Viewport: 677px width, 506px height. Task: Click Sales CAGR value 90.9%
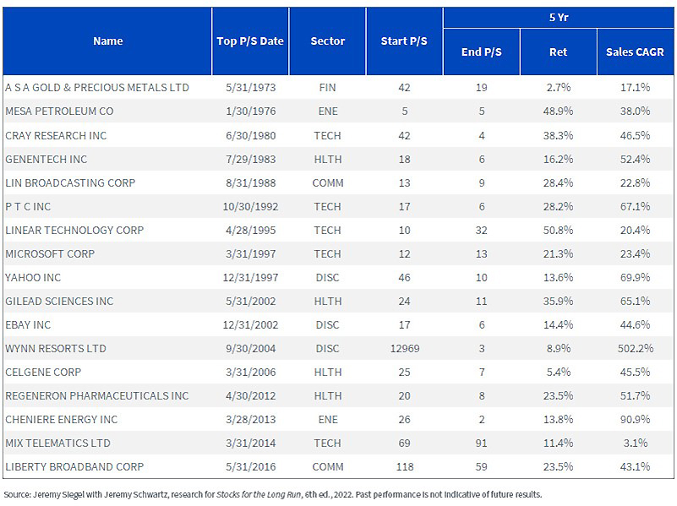(635, 420)
